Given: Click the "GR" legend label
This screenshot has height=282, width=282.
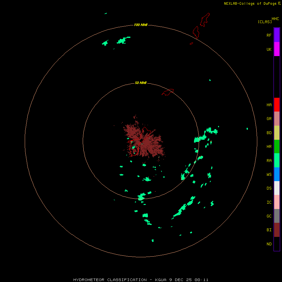Looking at the screenshot, I should coord(269,119).
